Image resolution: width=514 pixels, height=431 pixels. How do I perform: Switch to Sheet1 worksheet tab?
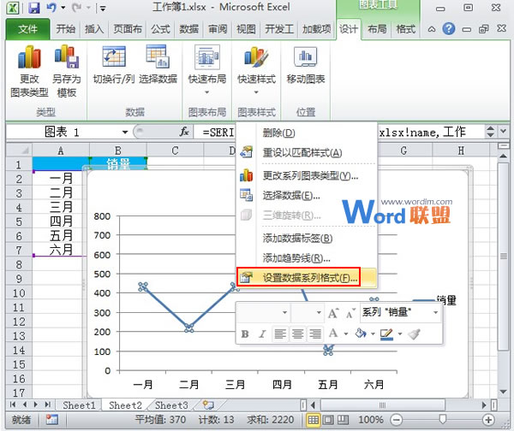pos(79,405)
